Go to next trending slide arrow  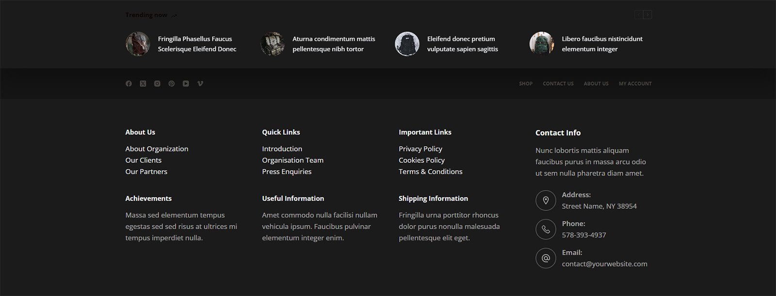tap(647, 15)
